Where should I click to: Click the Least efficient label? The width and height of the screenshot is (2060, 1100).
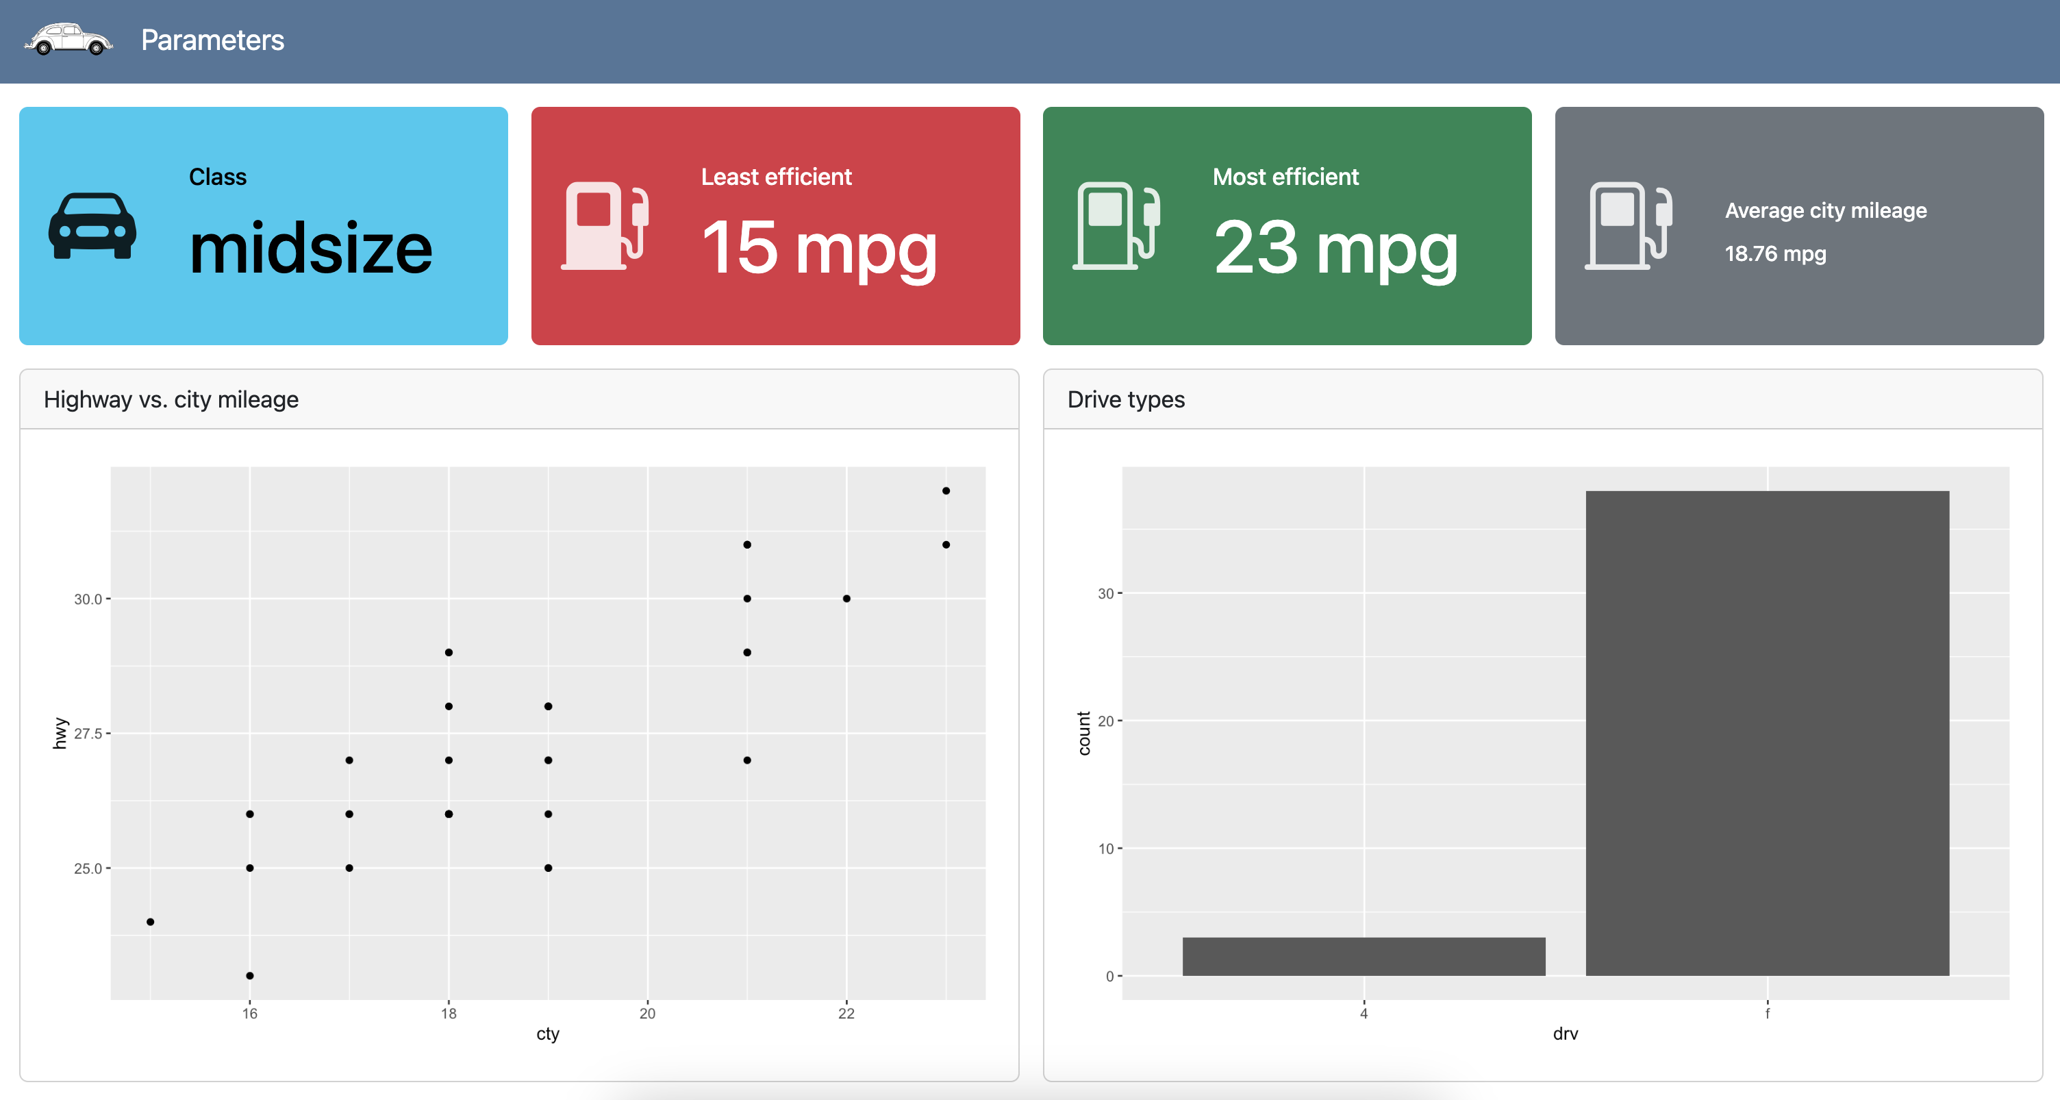[x=776, y=177]
